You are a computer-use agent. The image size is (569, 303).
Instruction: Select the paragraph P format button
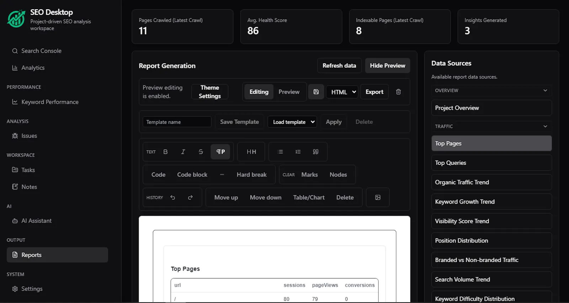(220, 152)
